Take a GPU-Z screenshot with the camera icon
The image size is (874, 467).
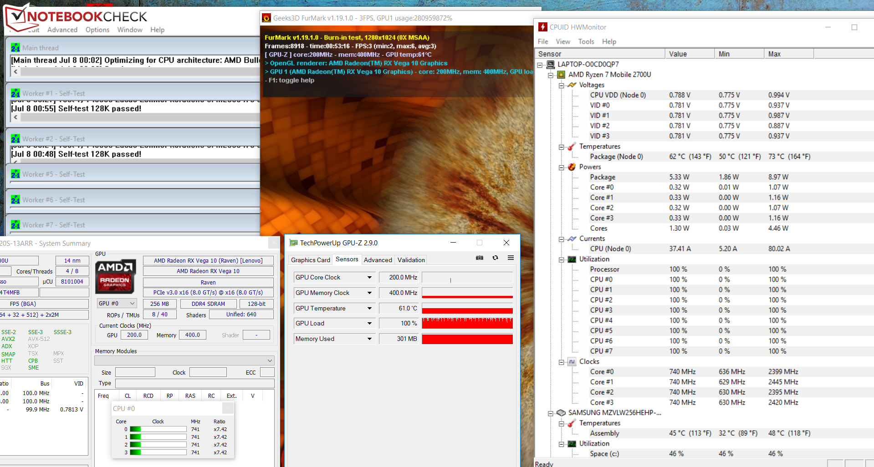480,258
